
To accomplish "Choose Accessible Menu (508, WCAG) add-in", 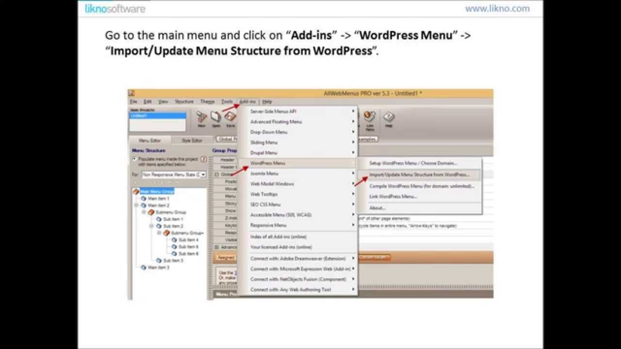I will click(x=298, y=215).
